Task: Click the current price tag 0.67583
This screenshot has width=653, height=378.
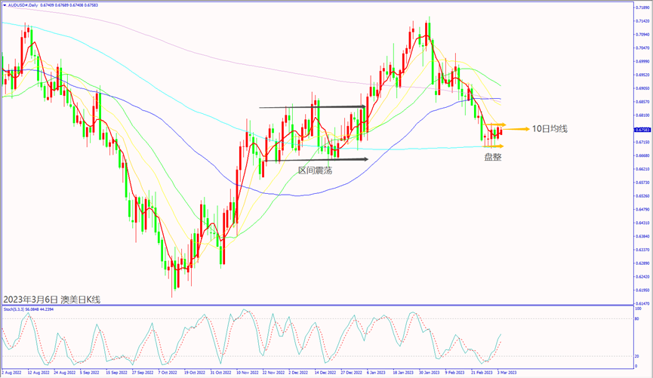Action: click(x=642, y=129)
